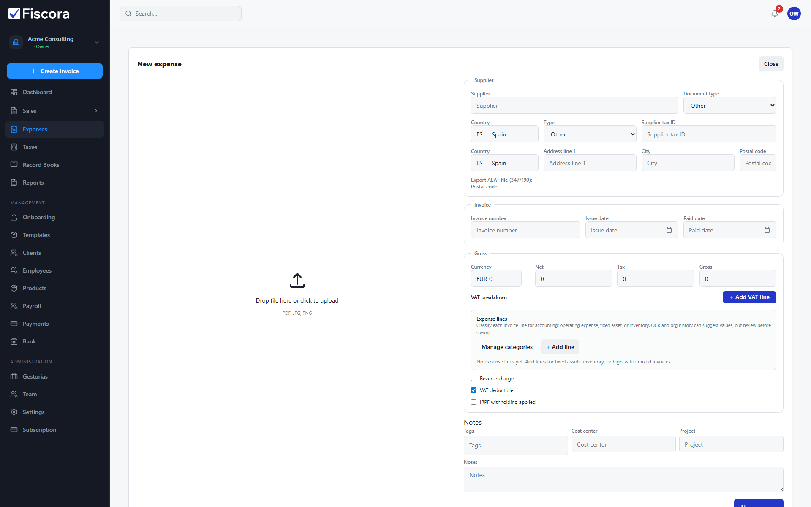Click the Employees people icon

(14, 270)
